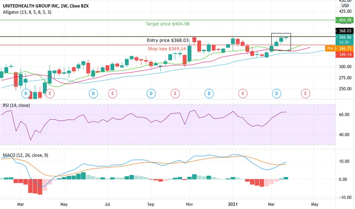Click the dividend D marker near March 2020

(x=26, y=93)
